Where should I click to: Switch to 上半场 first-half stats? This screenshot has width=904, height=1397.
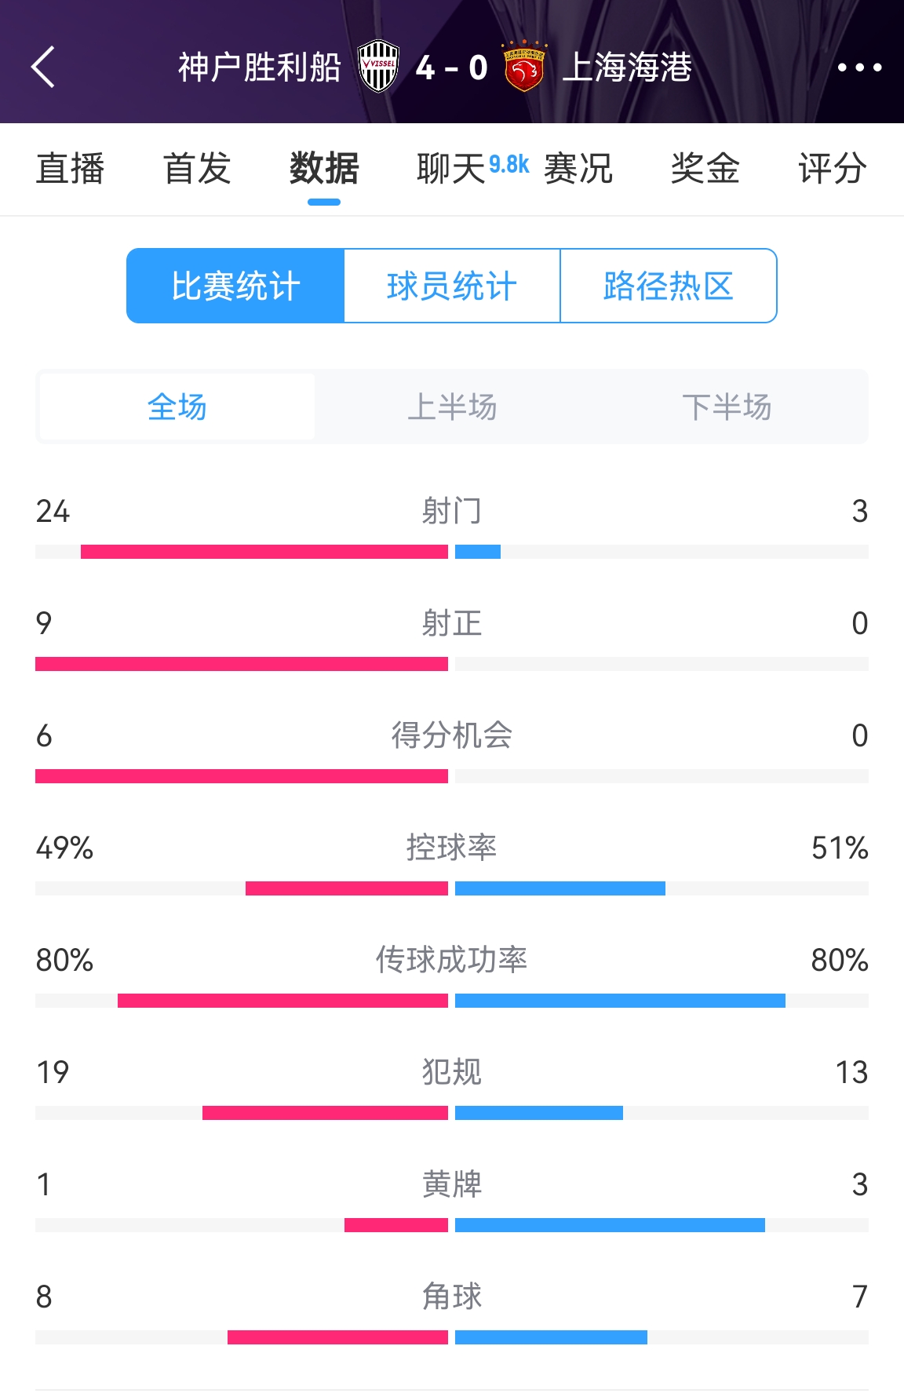[x=452, y=407]
